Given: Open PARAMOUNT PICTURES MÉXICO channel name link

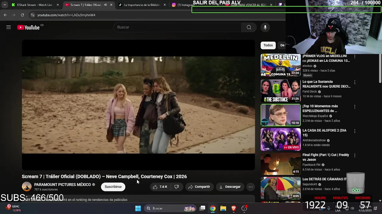Looking at the screenshot, I should (62, 185).
